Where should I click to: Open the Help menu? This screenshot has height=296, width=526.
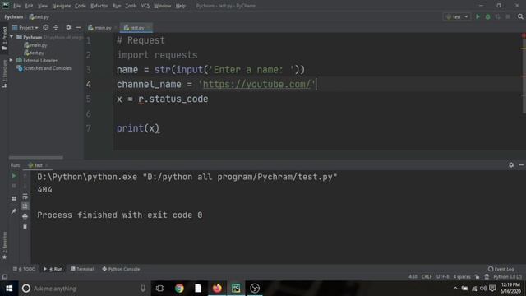tap(181, 6)
